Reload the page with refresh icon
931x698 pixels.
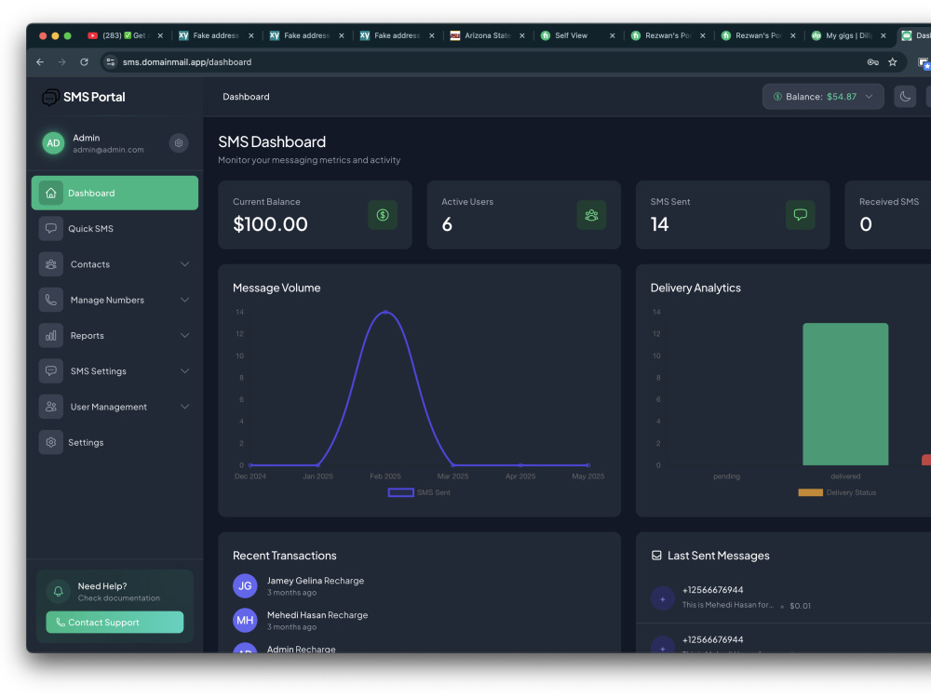85,61
